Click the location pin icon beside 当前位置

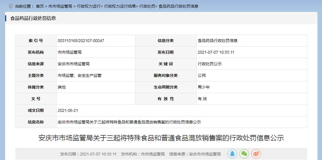tap(11, 6)
